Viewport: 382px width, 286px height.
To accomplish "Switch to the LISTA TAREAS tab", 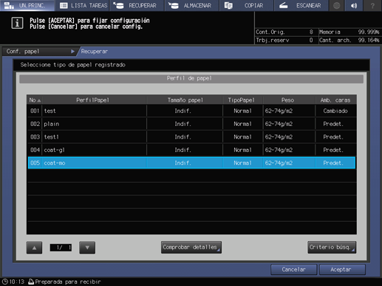I will [83, 5].
